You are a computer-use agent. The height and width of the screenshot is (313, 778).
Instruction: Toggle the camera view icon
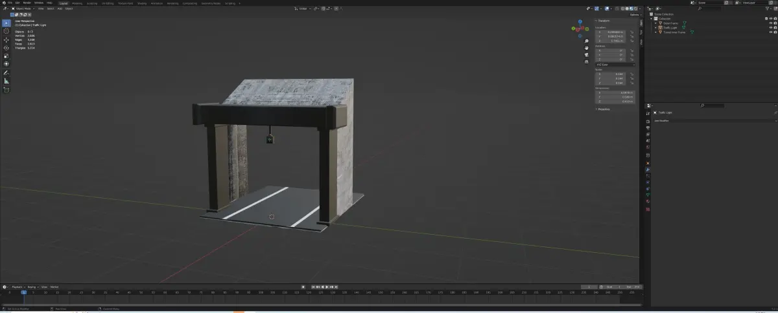(587, 55)
